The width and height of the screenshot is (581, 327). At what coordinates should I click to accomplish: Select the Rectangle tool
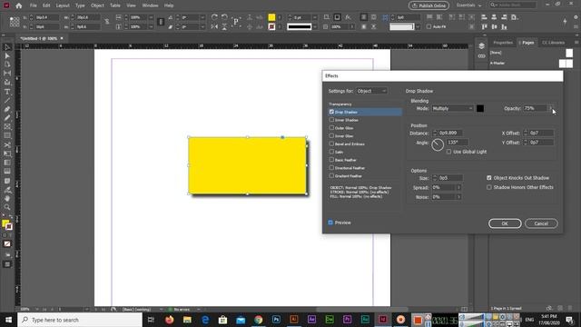click(7, 135)
